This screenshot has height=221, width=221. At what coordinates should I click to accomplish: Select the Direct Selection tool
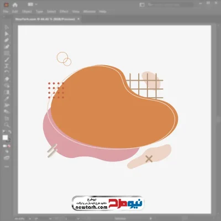pos(7,34)
